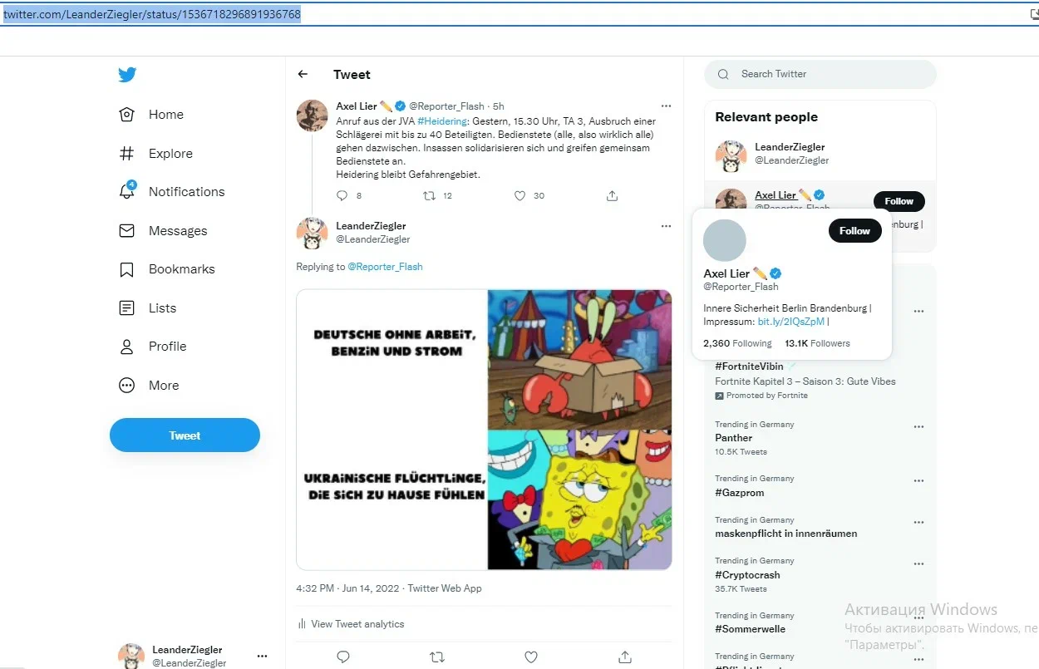Open LeanderZiegler avatar in the reply
1039x669 pixels.
pos(312,234)
